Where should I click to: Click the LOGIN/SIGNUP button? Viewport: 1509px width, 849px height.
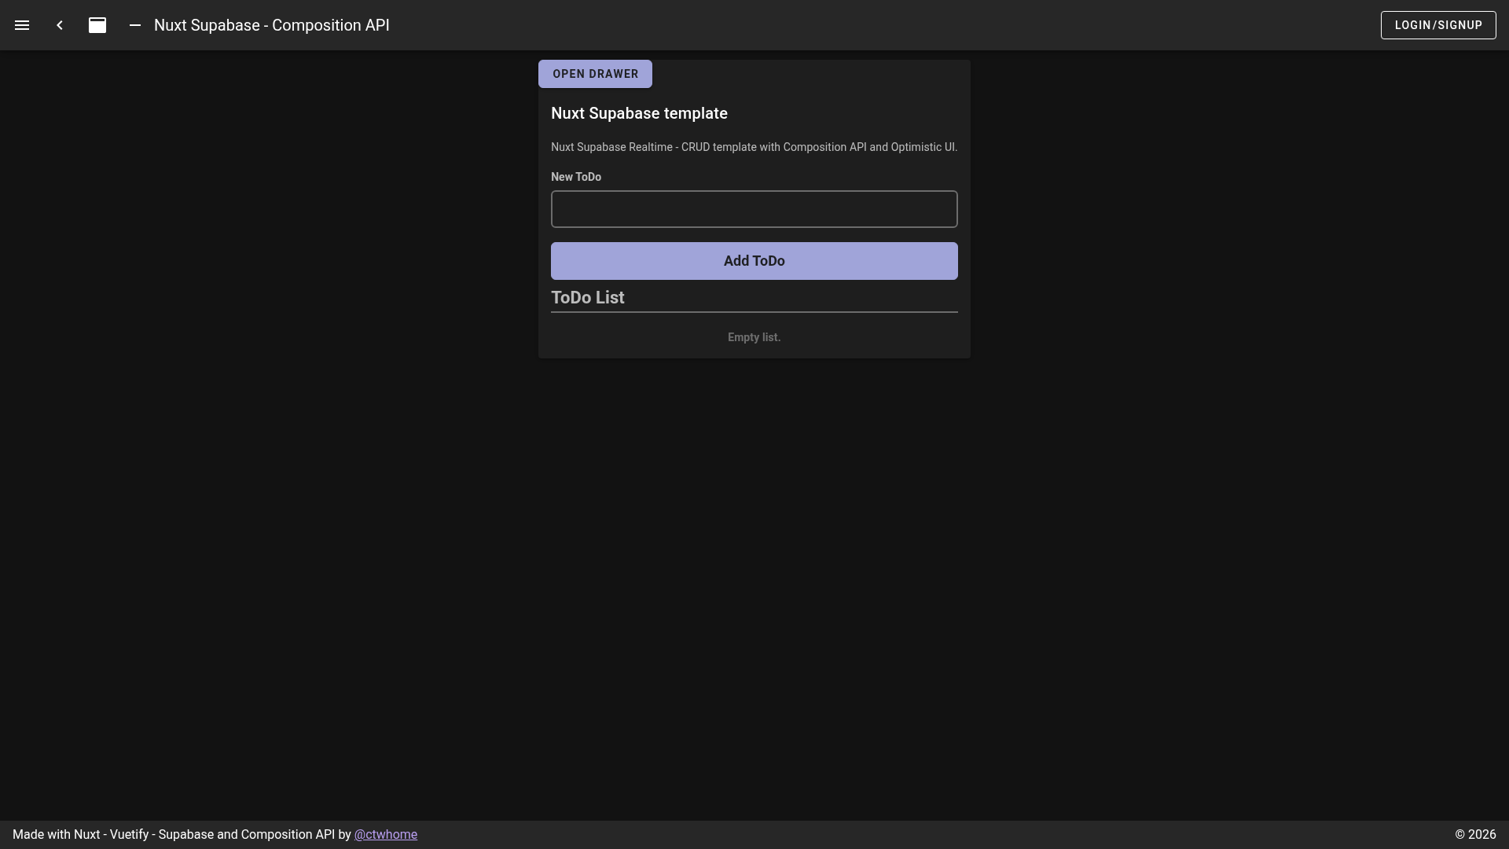click(1438, 25)
